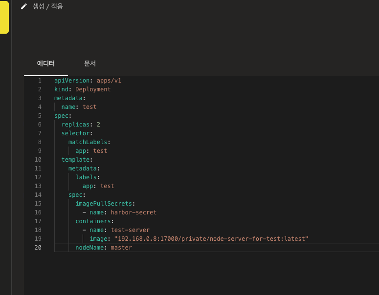Click line number 5 beside spec
The height and width of the screenshot is (295, 379).
click(40, 116)
